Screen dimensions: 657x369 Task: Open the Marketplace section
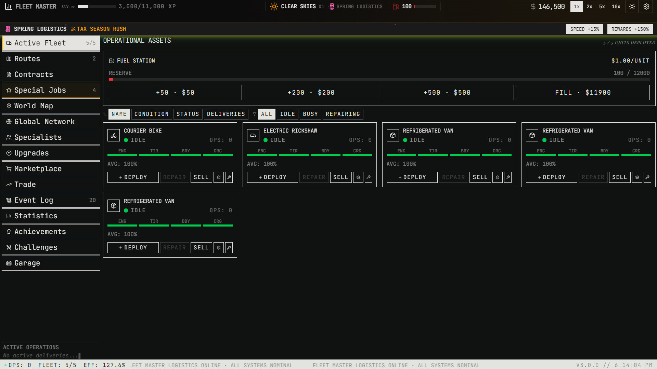tap(51, 169)
